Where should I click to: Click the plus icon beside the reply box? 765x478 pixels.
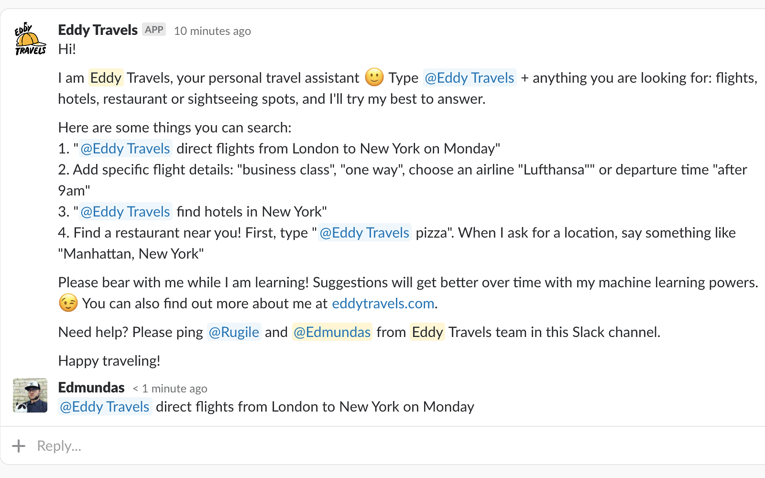19,445
